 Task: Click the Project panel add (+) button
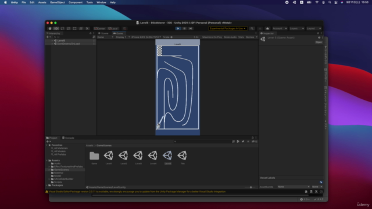coord(48,142)
